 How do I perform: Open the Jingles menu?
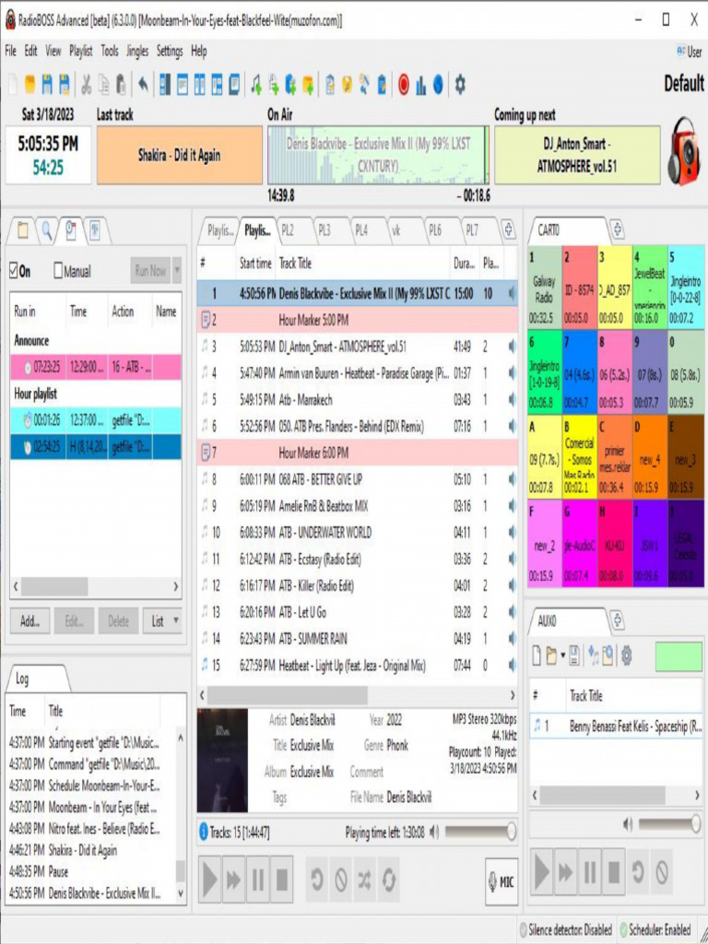click(137, 52)
